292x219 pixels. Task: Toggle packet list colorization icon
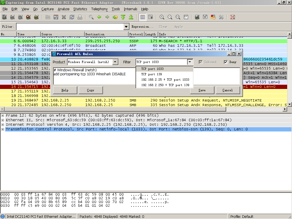pyautogui.click(x=143, y=17)
